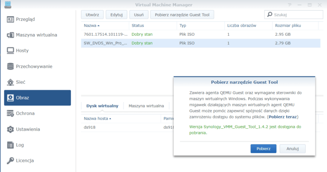Screen dimensions: 327x172
Task: Select the Maszyna wirtualna sidebar icon
Action: click(x=10, y=35)
